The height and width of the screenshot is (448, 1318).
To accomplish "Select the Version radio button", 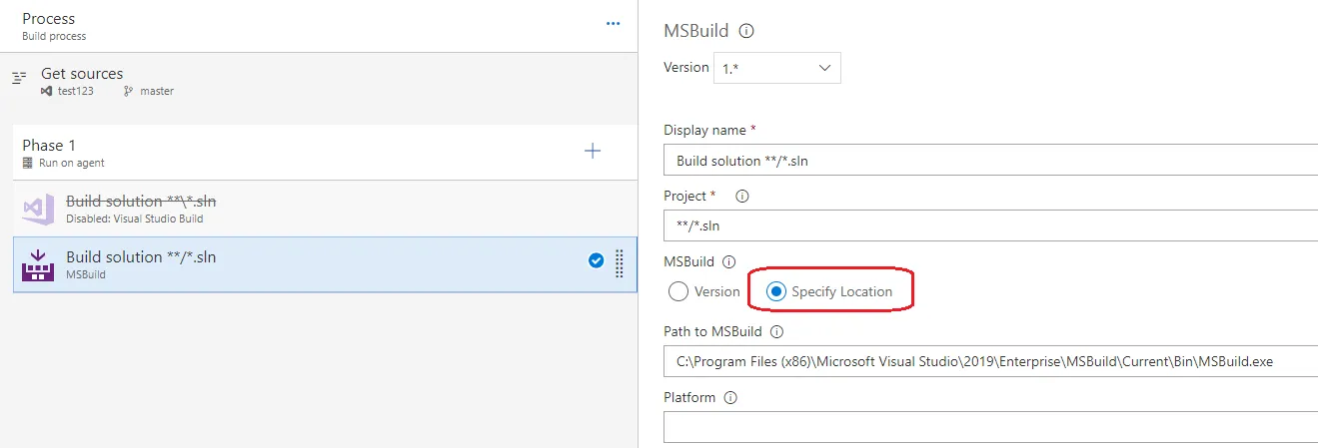I will click(678, 291).
